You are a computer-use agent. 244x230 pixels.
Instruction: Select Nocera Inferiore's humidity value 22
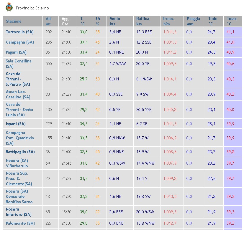click(x=98, y=212)
